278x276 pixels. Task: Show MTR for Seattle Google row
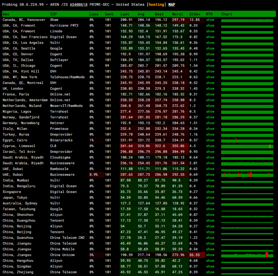pyautogui.click(x=210, y=48)
